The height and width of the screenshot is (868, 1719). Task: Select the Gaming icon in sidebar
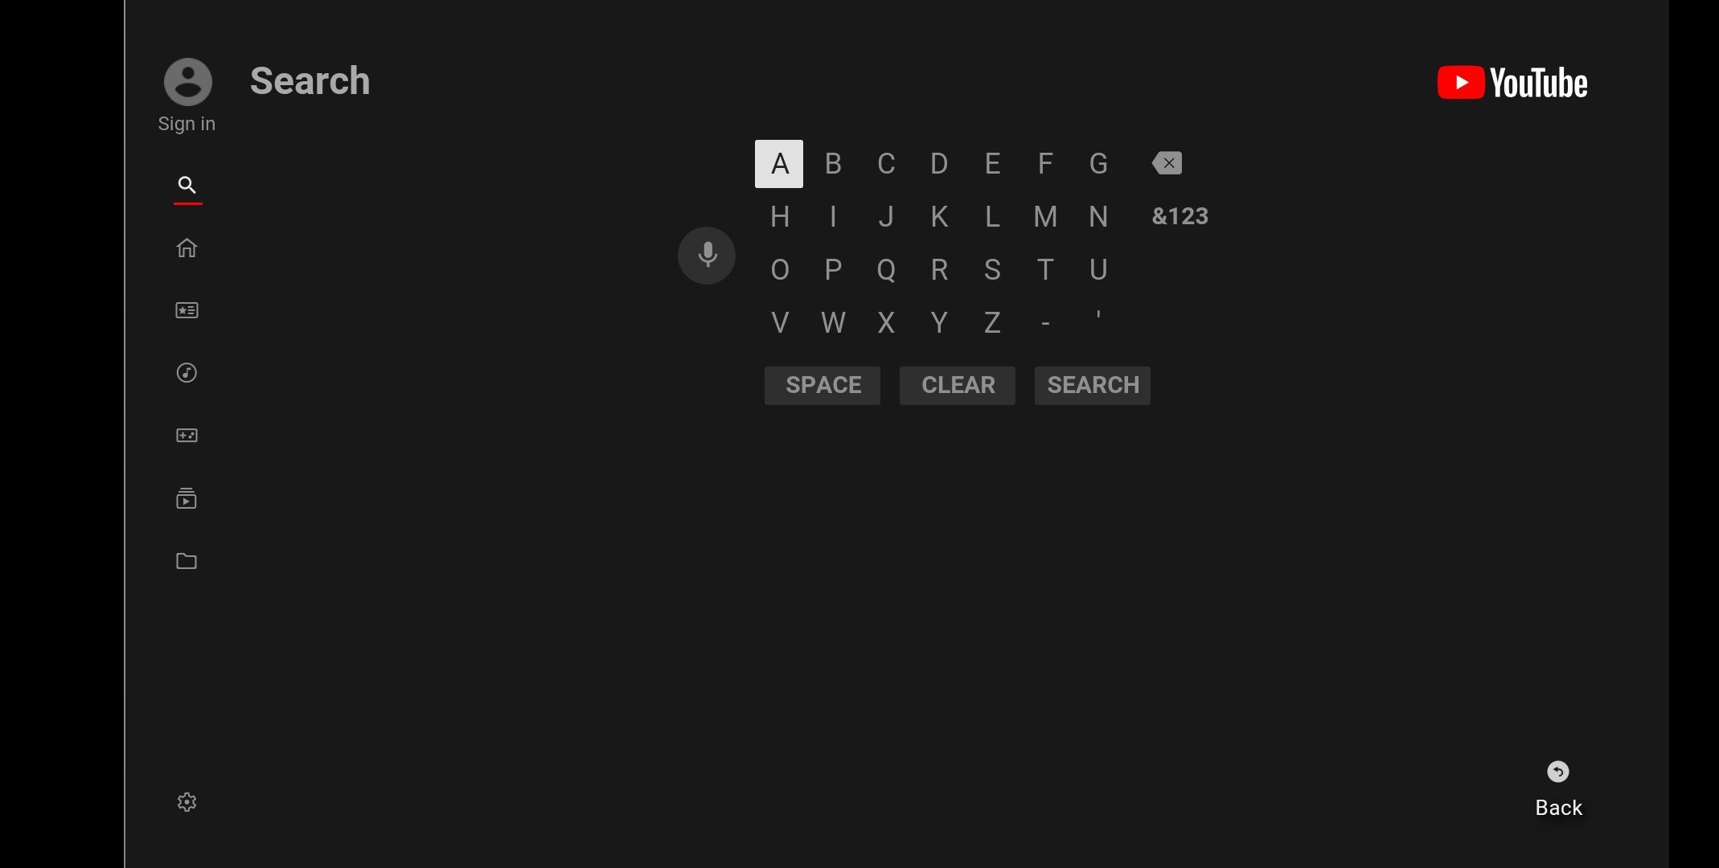tap(186, 435)
